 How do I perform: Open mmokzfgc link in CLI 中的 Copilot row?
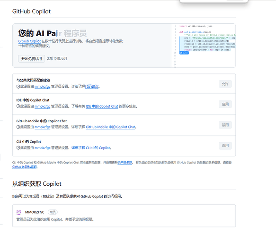[x=43, y=148]
